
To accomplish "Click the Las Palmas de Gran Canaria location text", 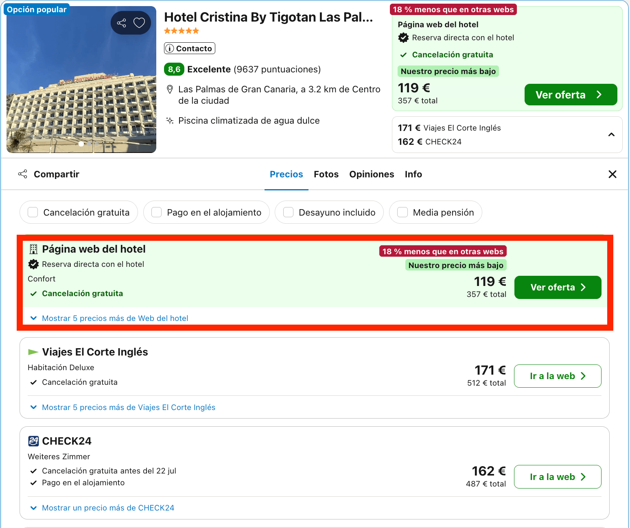I will [x=279, y=95].
